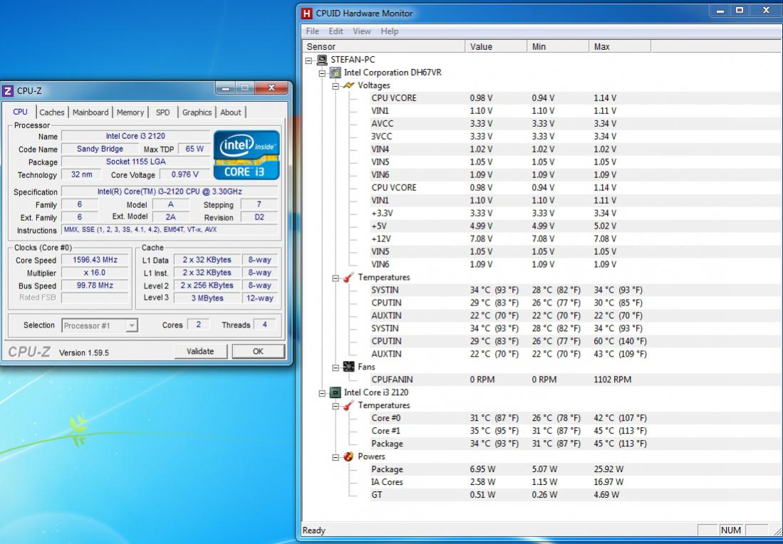Open the Edit menu in Hardware Monitor
783x544 pixels.
tap(336, 31)
